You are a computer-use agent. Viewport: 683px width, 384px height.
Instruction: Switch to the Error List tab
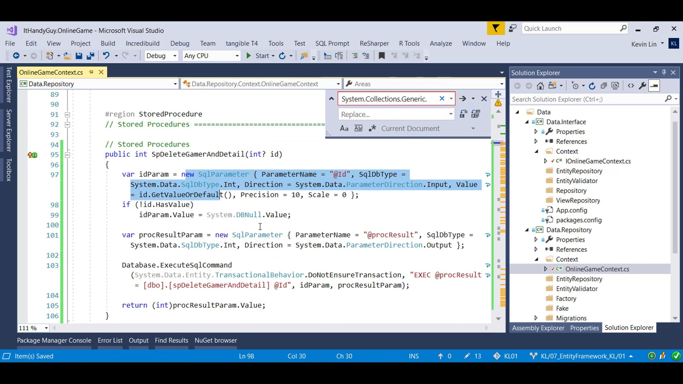110,340
